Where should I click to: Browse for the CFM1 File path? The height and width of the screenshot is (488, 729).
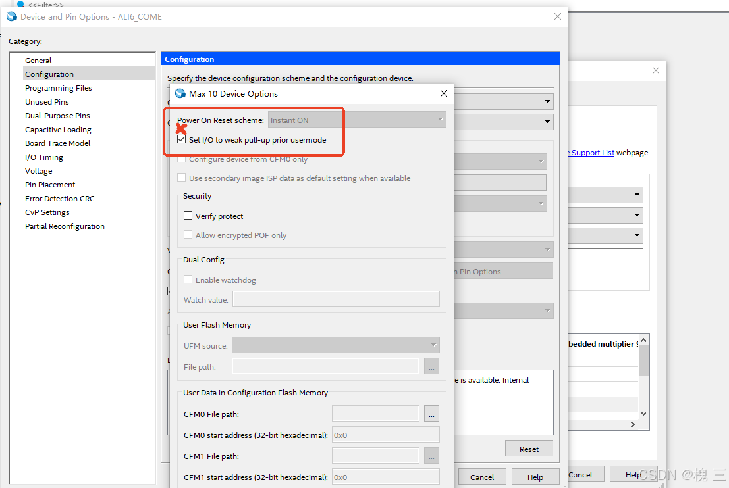click(431, 456)
